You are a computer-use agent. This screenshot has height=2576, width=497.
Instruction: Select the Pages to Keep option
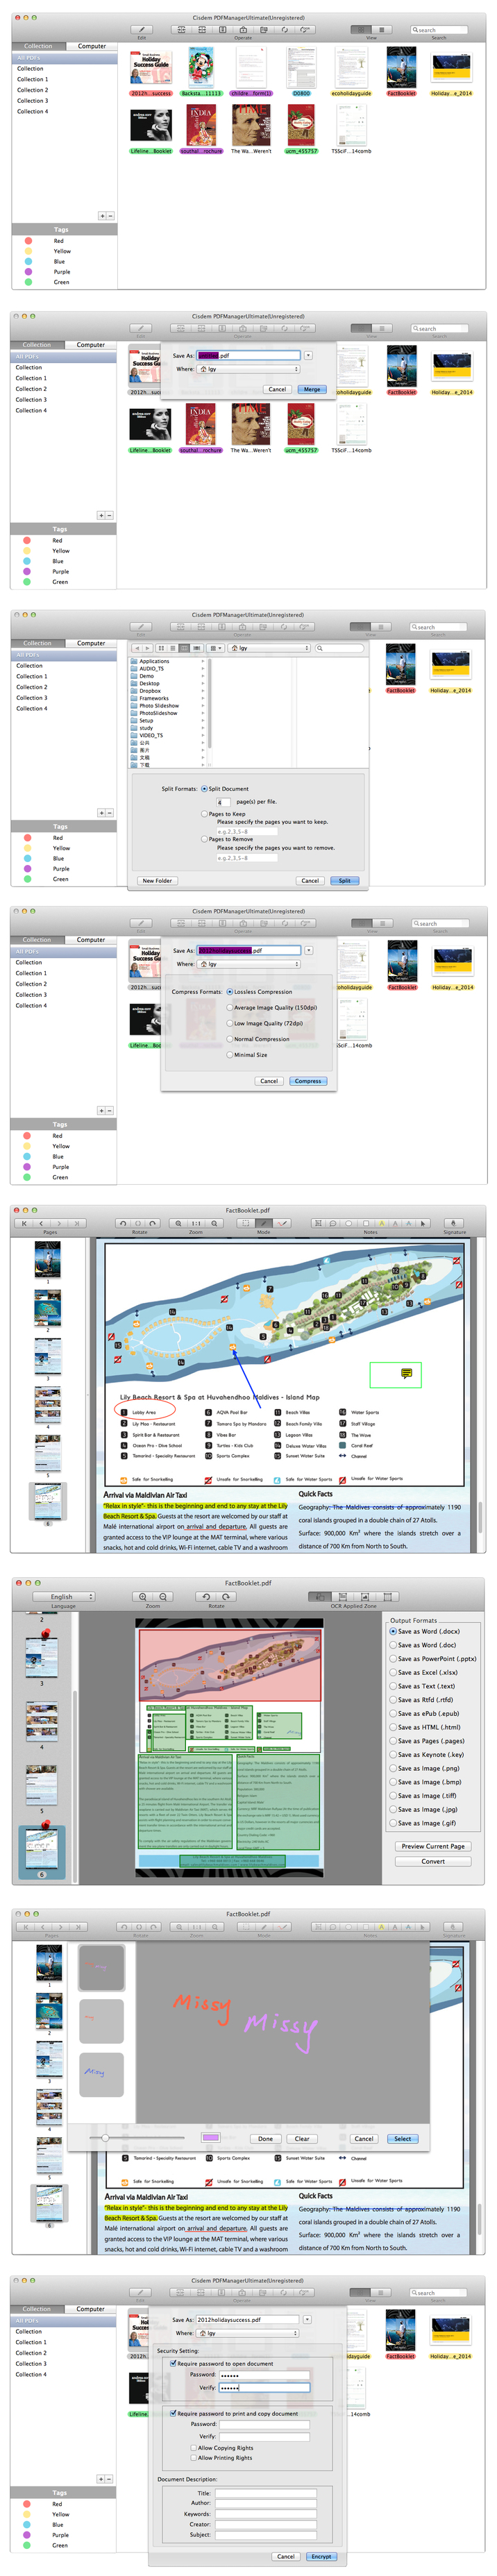204,814
